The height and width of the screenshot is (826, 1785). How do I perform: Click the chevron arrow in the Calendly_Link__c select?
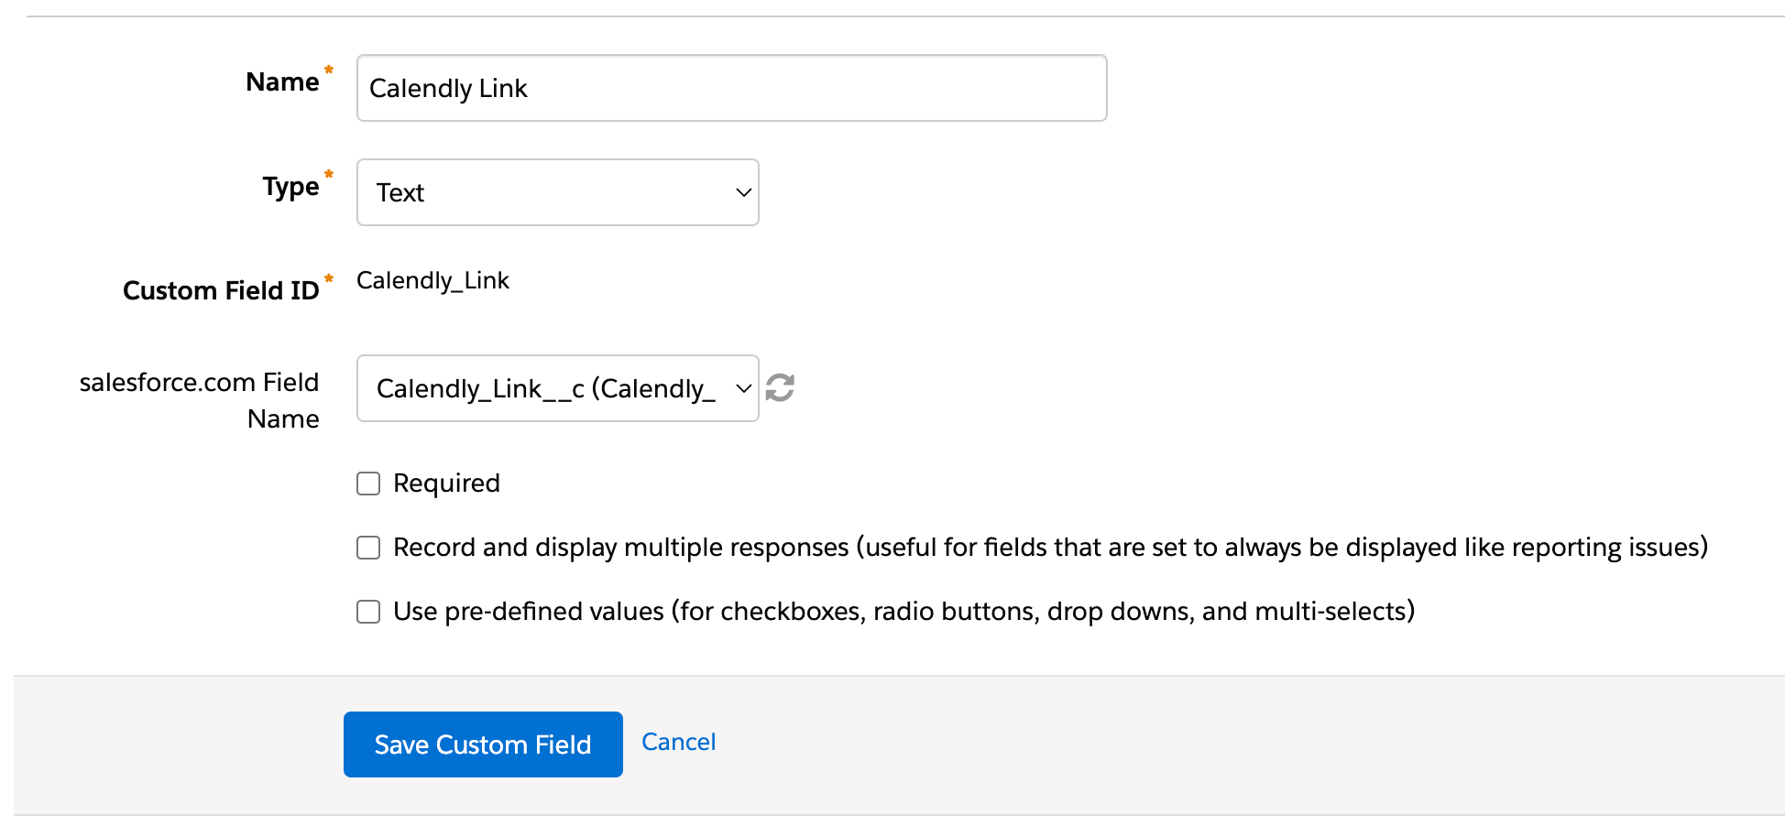[x=743, y=389]
